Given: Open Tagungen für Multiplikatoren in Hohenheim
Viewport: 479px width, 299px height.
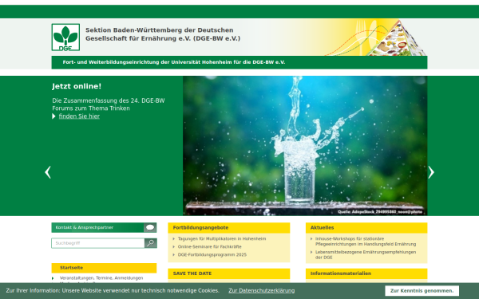Looking at the screenshot, I should click(x=222, y=239).
